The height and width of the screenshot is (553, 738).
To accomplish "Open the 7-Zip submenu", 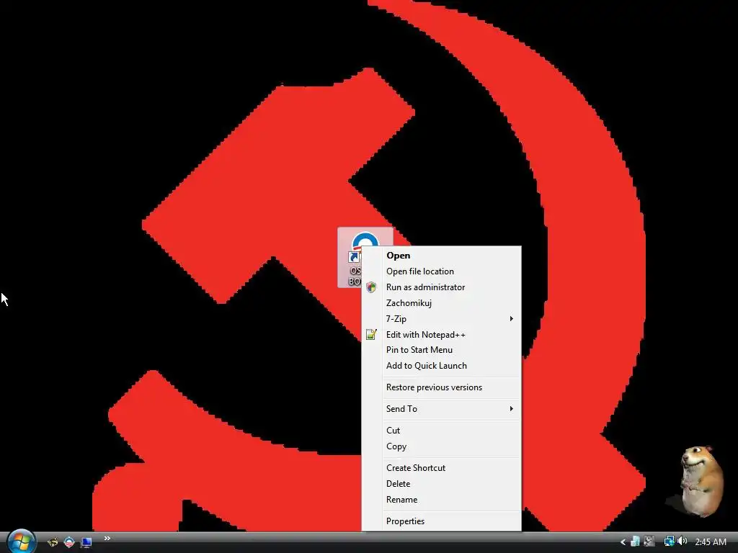I will click(x=442, y=319).
